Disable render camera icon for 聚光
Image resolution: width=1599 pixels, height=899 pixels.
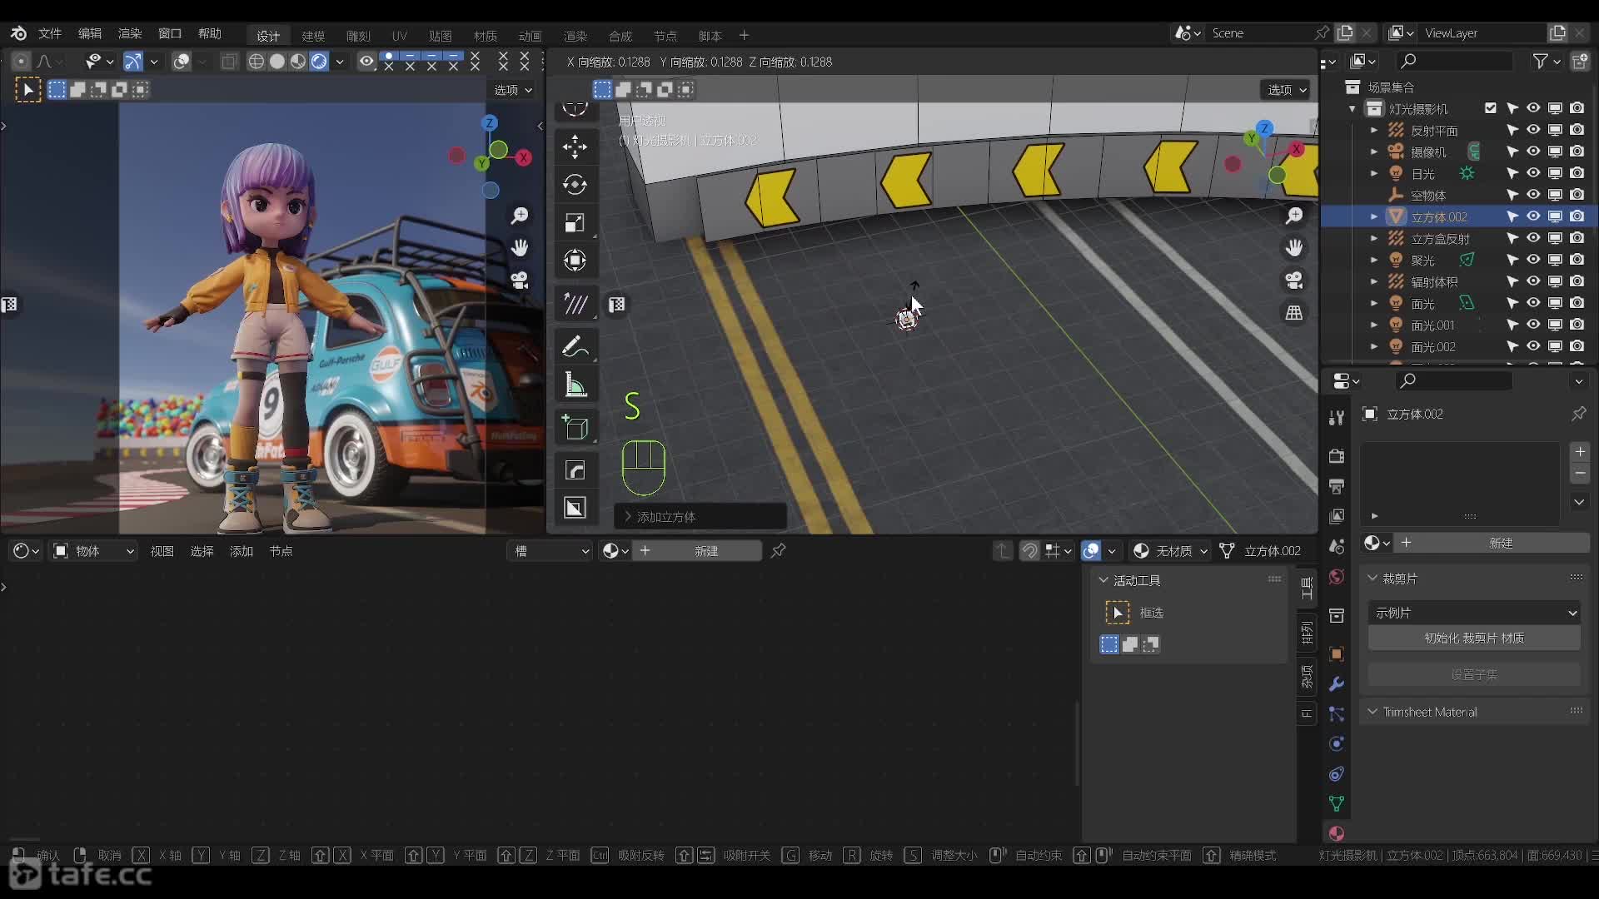coord(1577,260)
